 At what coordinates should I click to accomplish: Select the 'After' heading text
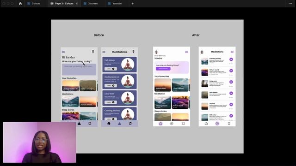(x=196, y=35)
